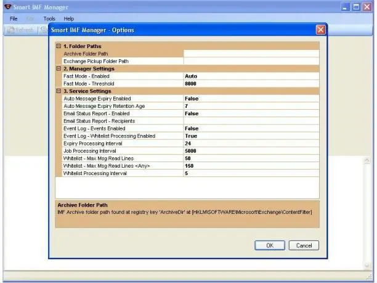The width and height of the screenshot is (377, 283).
Task: Collapse the 2. Manager Settings section
Action: [59, 68]
